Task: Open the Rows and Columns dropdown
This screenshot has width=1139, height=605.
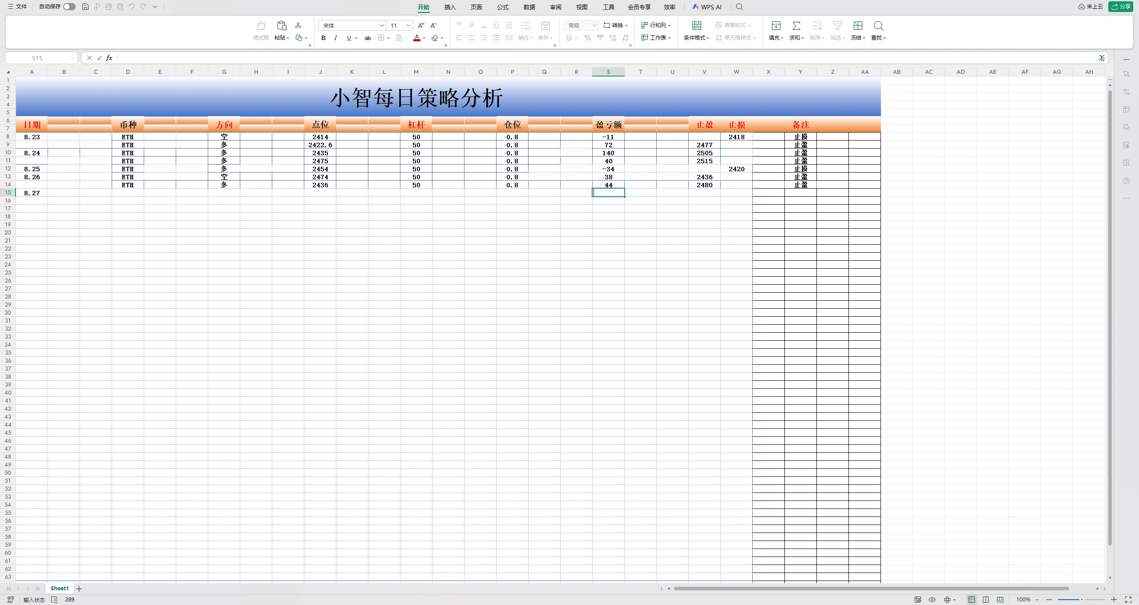Action: [656, 25]
